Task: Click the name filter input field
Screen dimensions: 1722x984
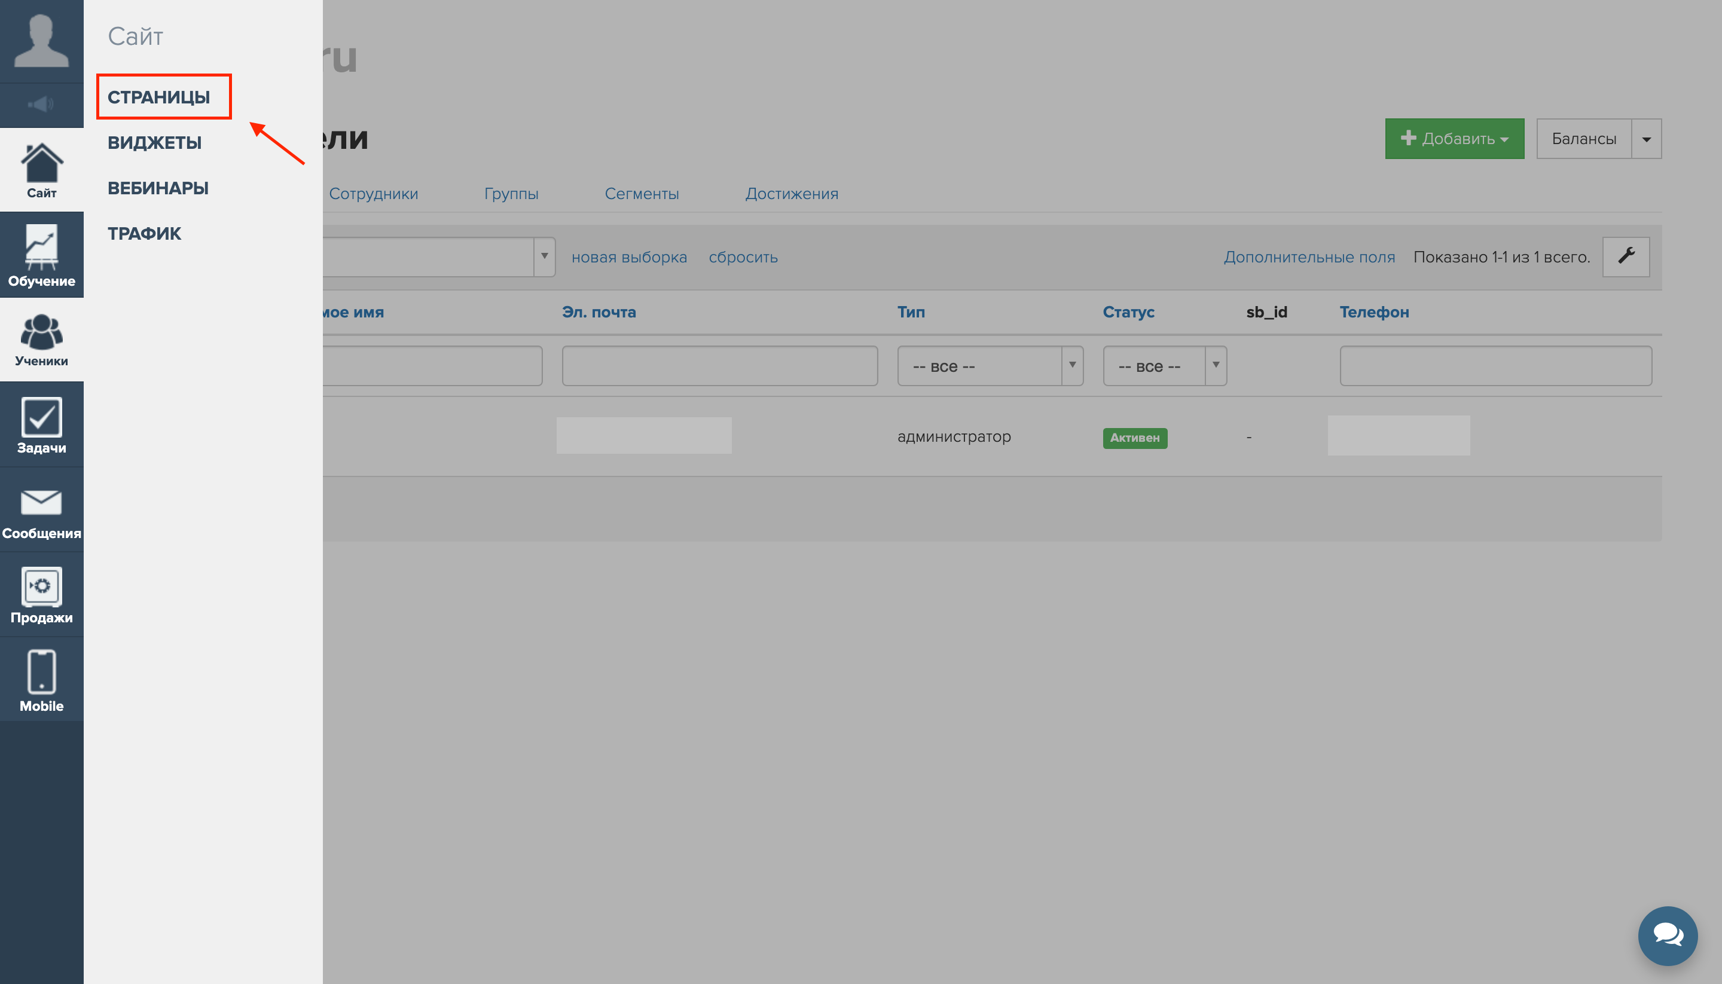Action: (x=432, y=366)
